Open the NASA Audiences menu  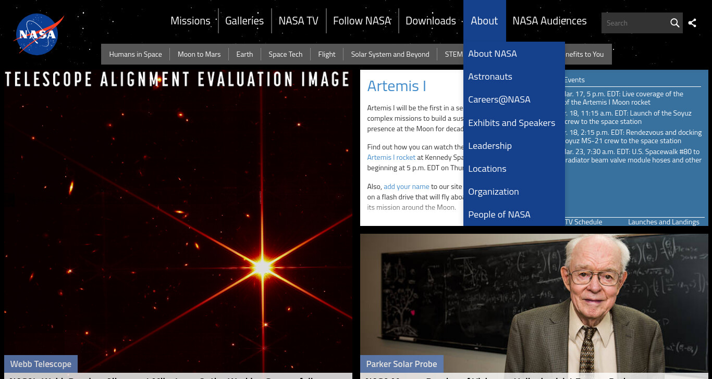(549, 21)
